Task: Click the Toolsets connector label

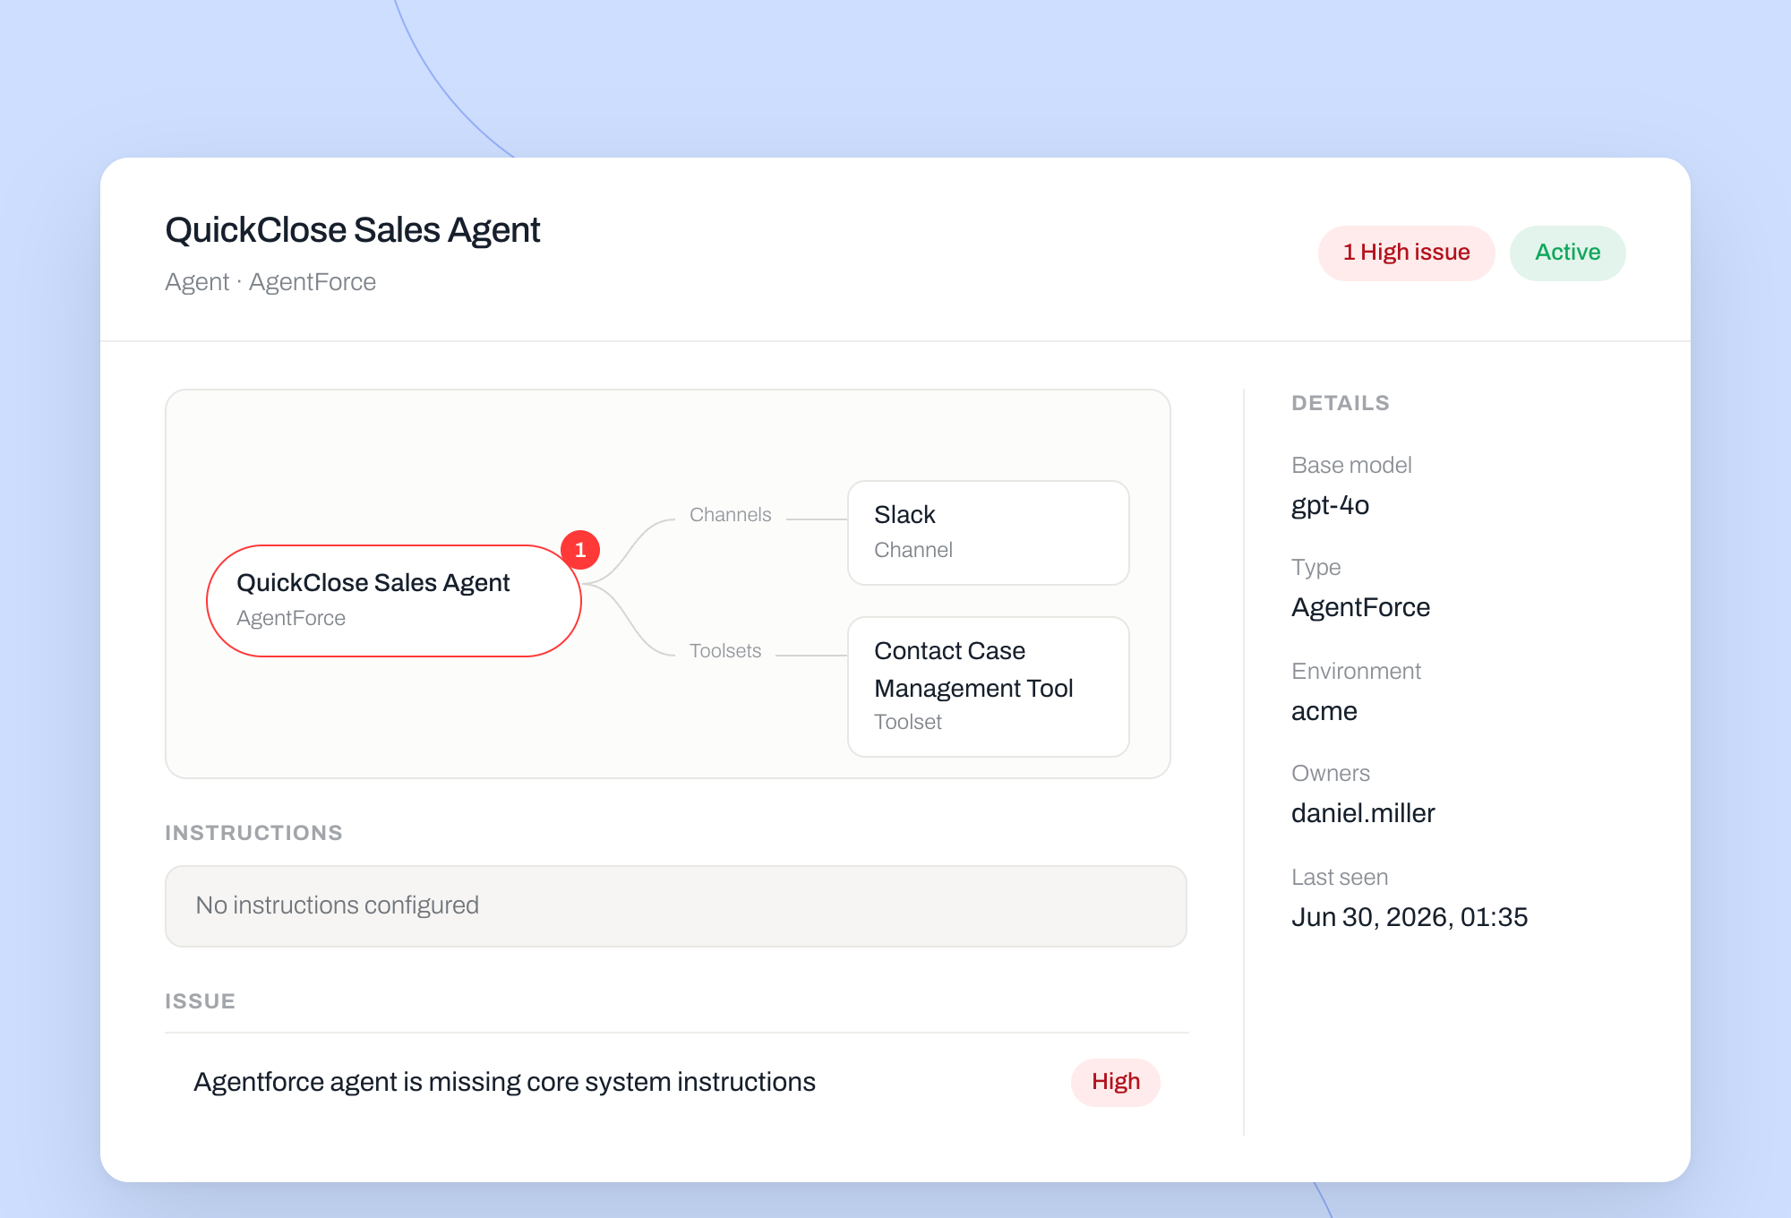Action: (725, 651)
